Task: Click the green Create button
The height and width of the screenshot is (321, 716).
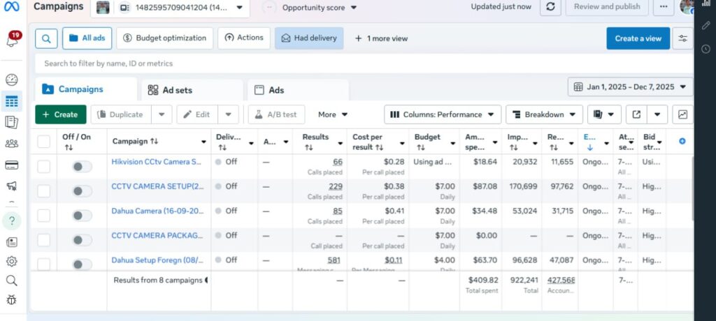Action: pyautogui.click(x=60, y=114)
